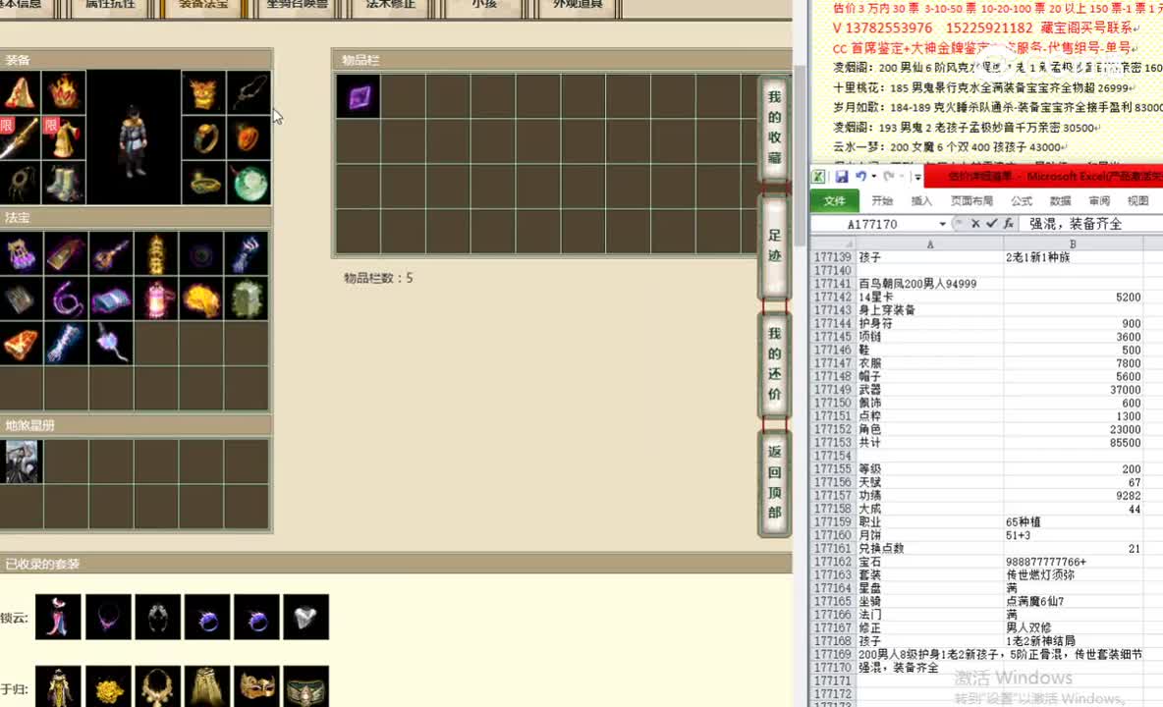This screenshot has width=1163, height=707.
Task: Click the Name Box showing A177170
Action: coord(873,224)
